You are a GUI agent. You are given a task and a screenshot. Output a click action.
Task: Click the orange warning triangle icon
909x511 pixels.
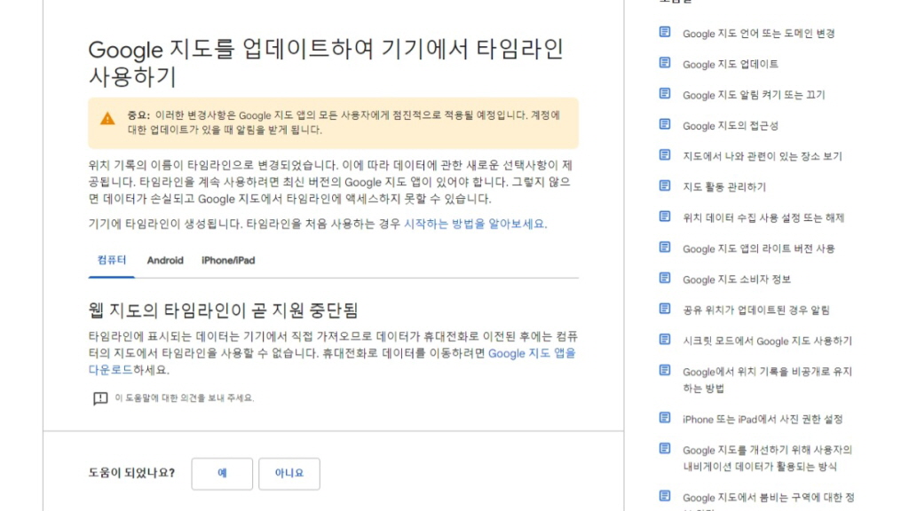coord(107,119)
